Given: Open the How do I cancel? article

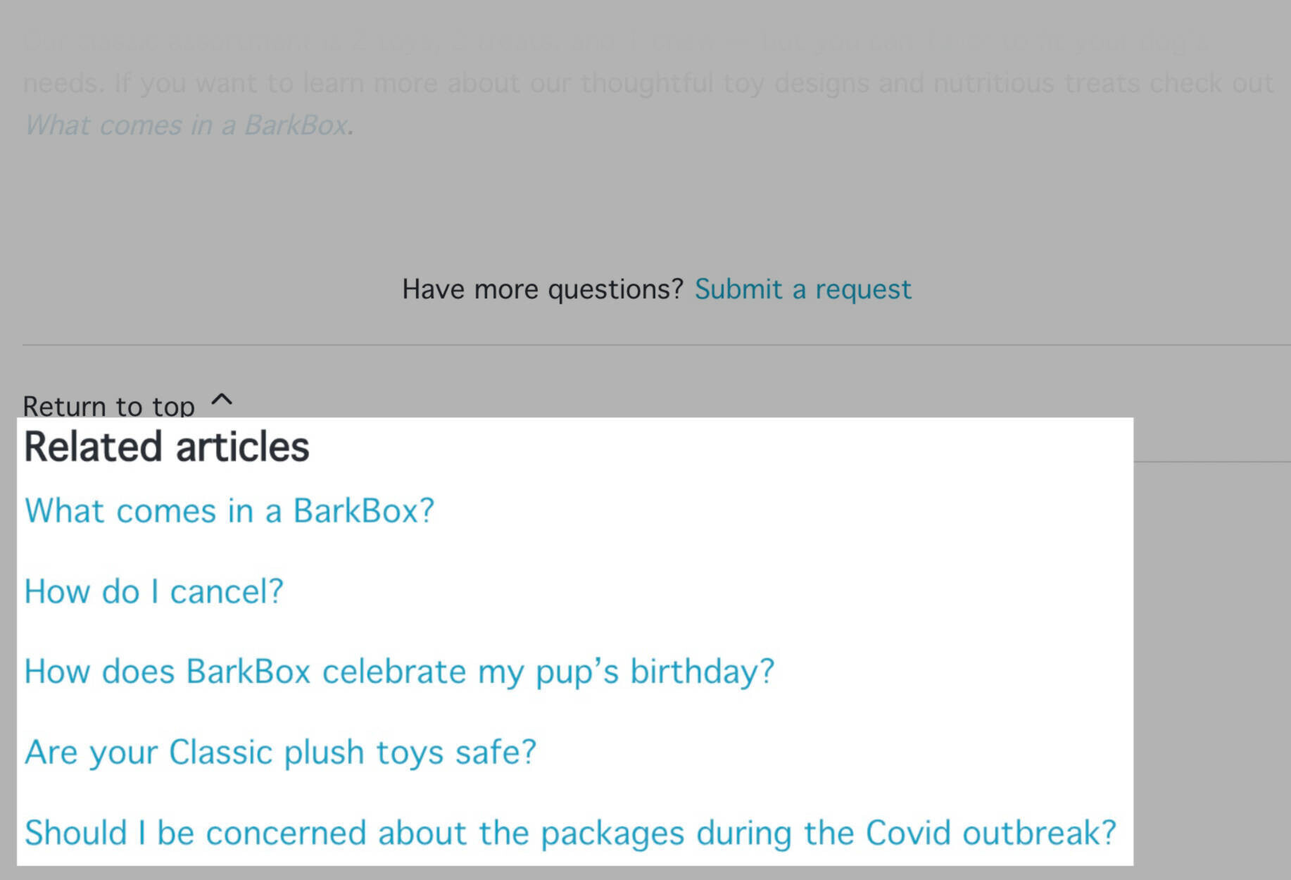Looking at the screenshot, I should 153,591.
